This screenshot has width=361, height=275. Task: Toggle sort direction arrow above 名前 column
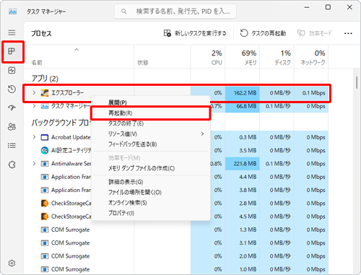(x=77, y=50)
